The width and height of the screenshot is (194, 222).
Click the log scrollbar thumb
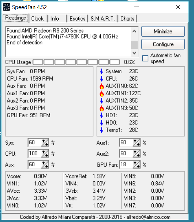134,45
